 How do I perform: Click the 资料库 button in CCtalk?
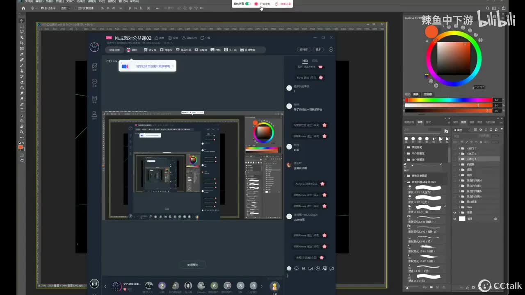tap(304, 50)
